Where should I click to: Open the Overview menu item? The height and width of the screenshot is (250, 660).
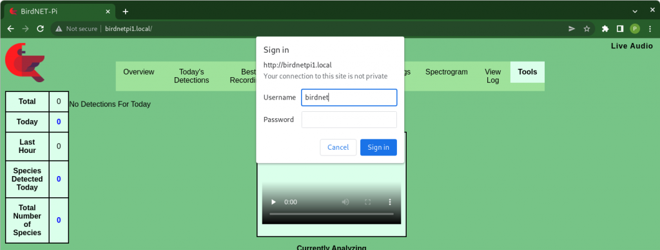tap(139, 72)
